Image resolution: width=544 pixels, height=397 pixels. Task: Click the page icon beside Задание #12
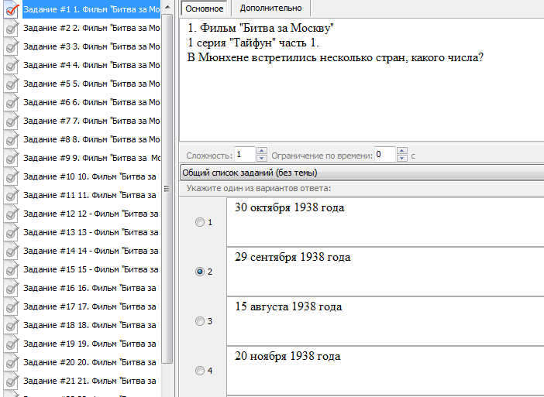click(x=11, y=214)
